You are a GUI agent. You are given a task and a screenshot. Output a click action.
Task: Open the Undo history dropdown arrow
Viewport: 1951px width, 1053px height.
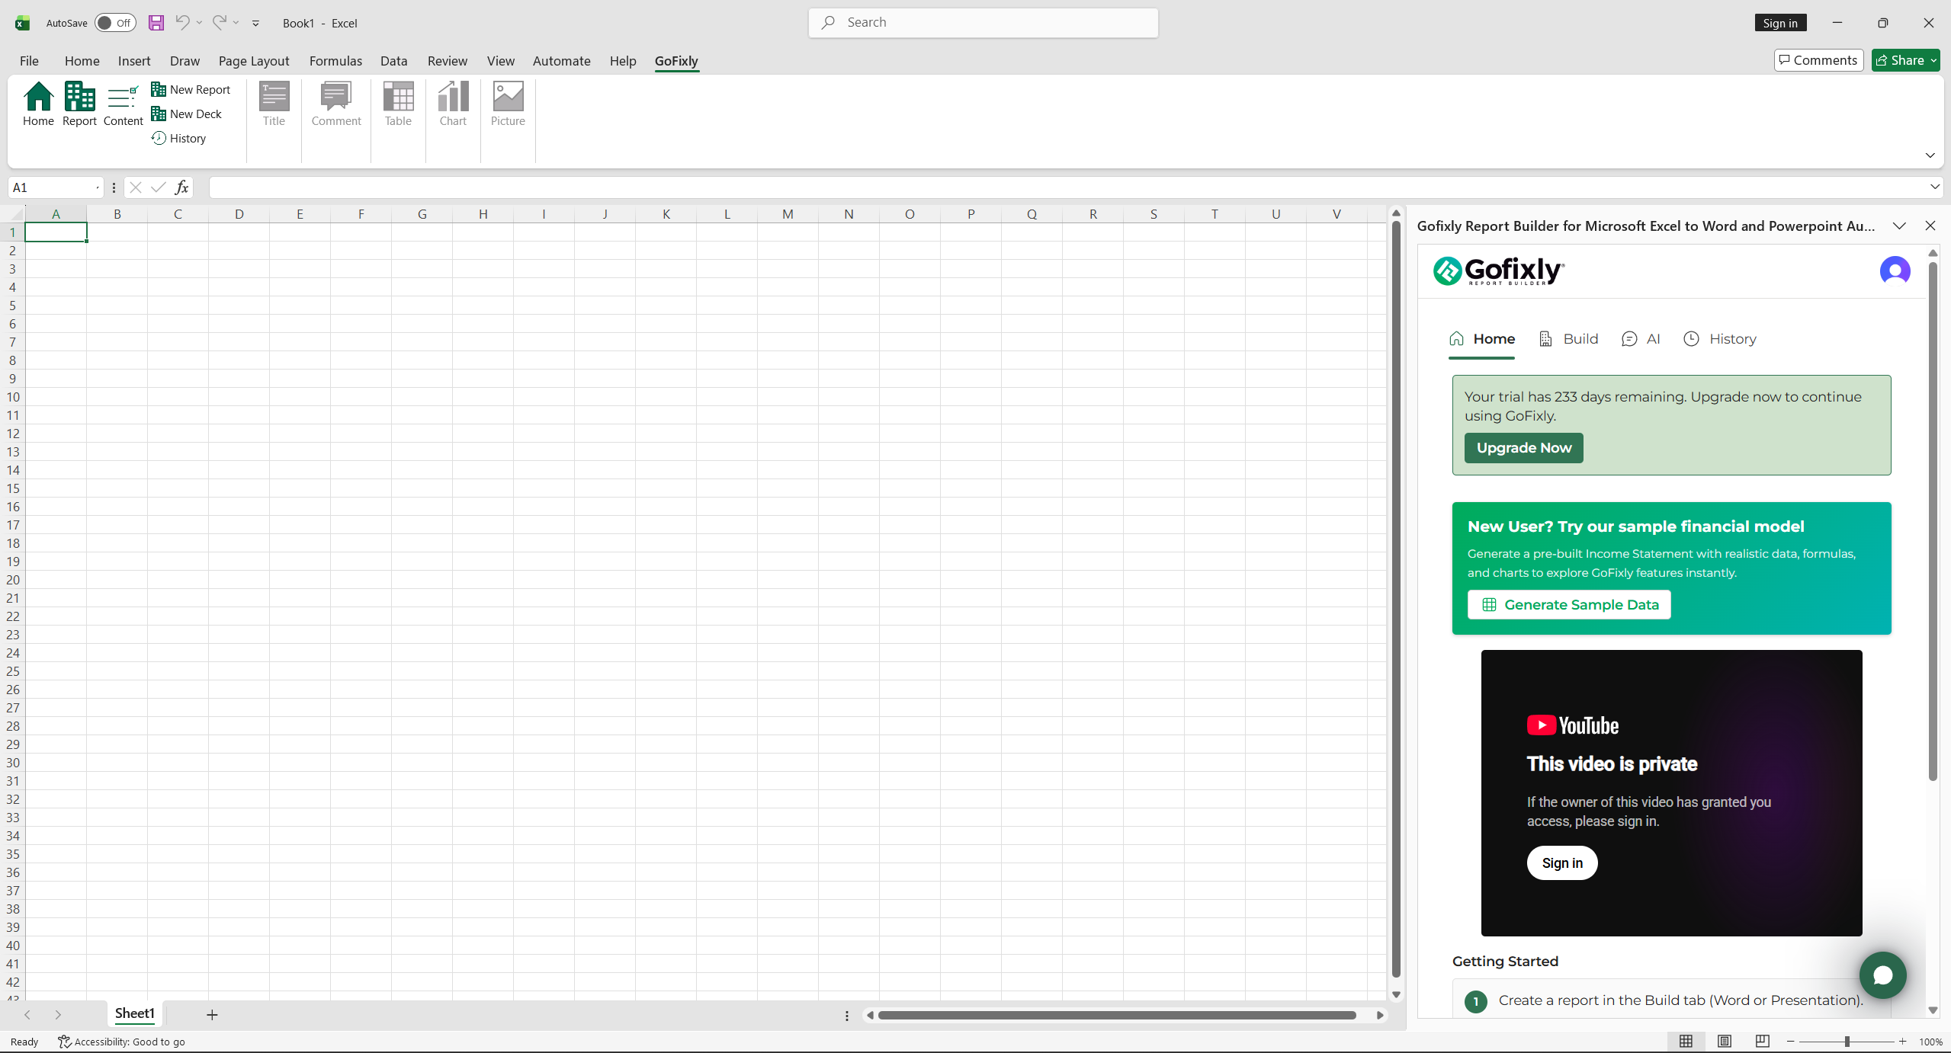point(199,23)
